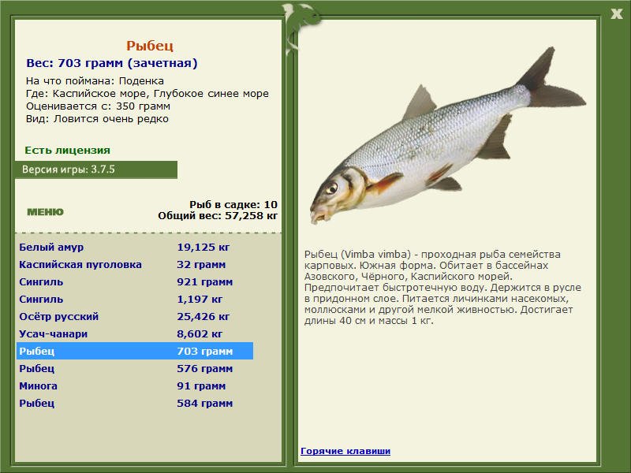Viewport: 631px width, 473px height.
Task: Close the fish keepnet window
Action: 616,14
